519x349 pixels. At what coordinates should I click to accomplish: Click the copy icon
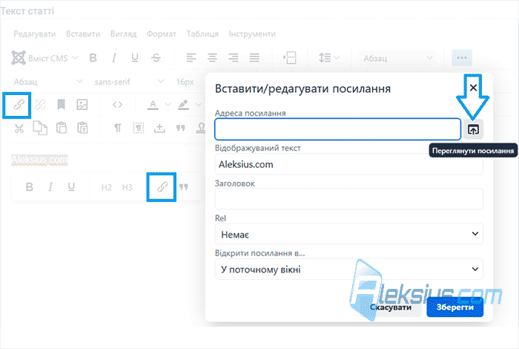(40, 128)
